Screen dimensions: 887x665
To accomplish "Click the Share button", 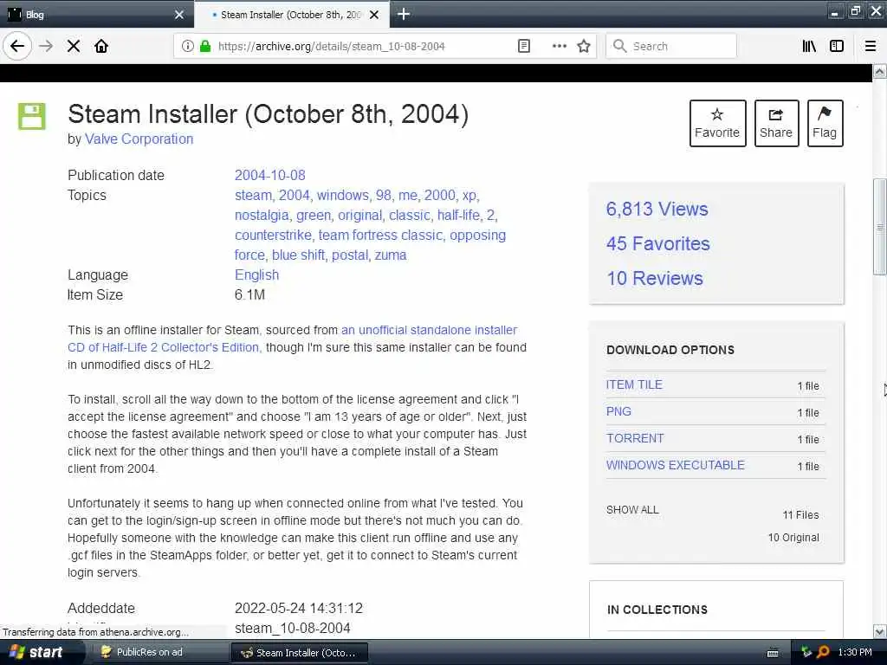I will (776, 123).
